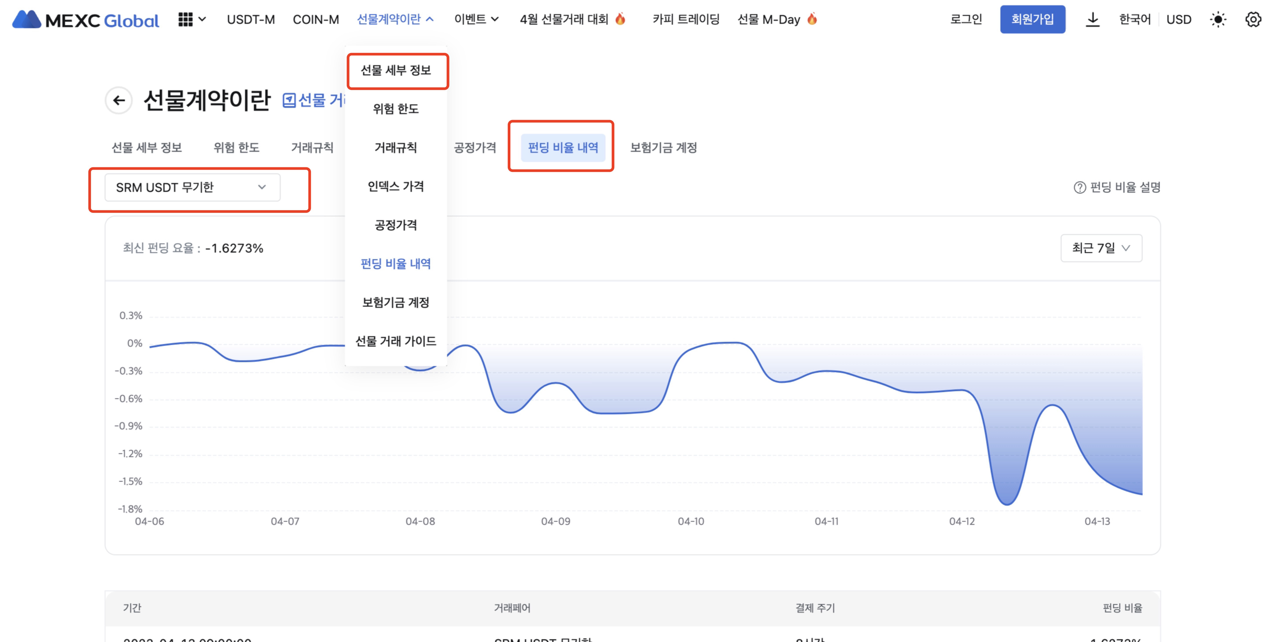Choose 인덱스 가격 from dropdown menu
Viewport: 1266px width, 642px height.
tap(396, 186)
